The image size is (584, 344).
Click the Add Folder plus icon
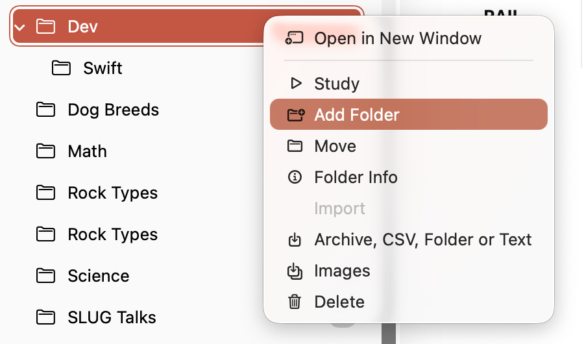296,115
